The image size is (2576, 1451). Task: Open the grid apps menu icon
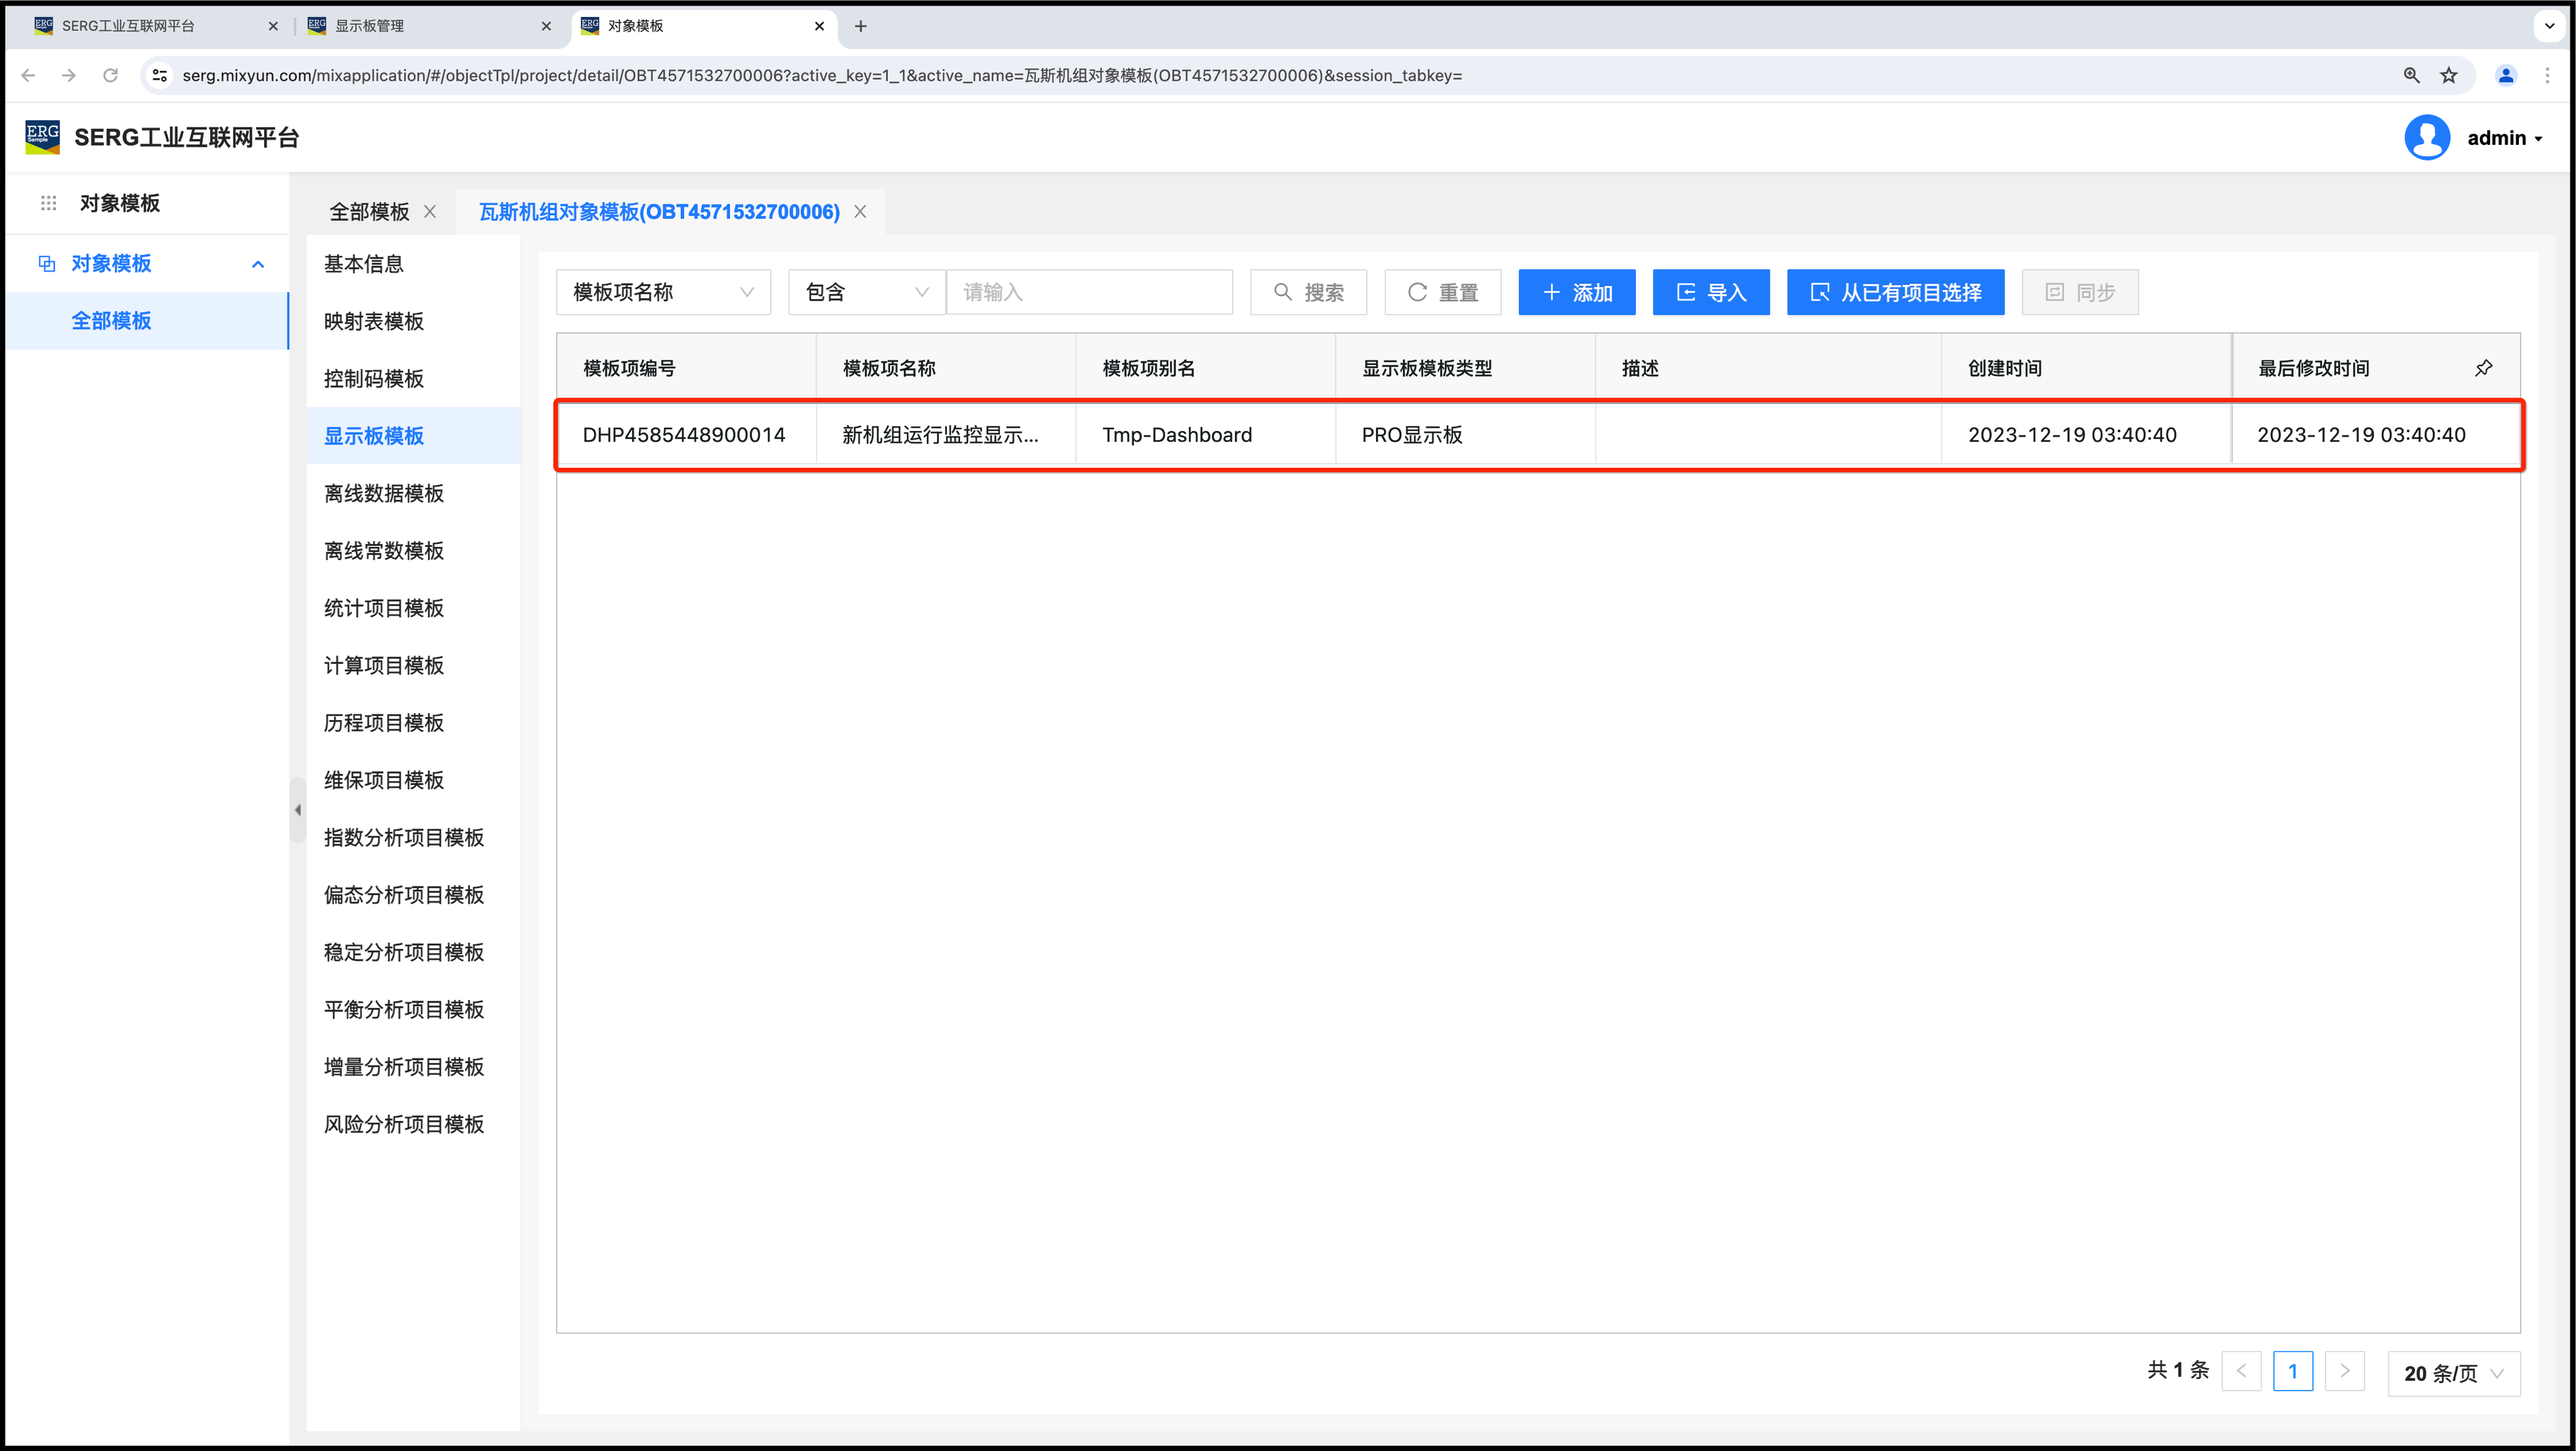(x=48, y=203)
